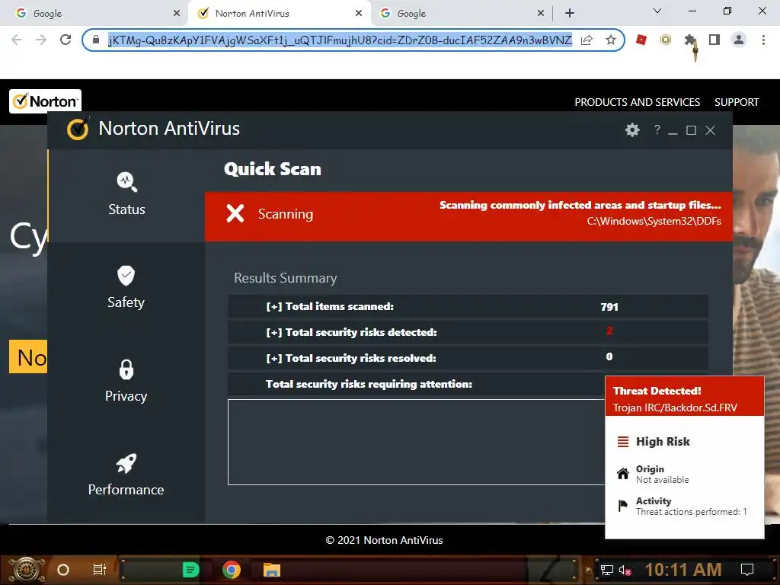Image resolution: width=780 pixels, height=585 pixels.
Task: Click the gold hexagon extension icon
Action: [666, 40]
